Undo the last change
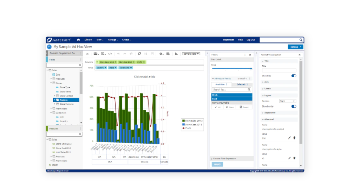Viewport: 348px width, 196px height. point(118,54)
